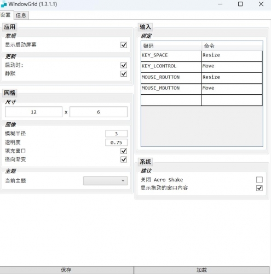Click Resize command in KEY_SPACE row
The width and height of the screenshot is (271, 274).
tap(232, 56)
